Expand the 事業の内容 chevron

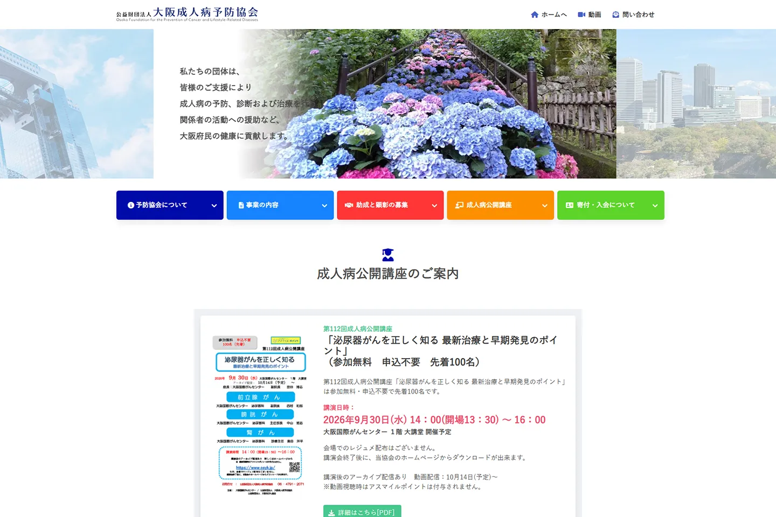(x=324, y=206)
